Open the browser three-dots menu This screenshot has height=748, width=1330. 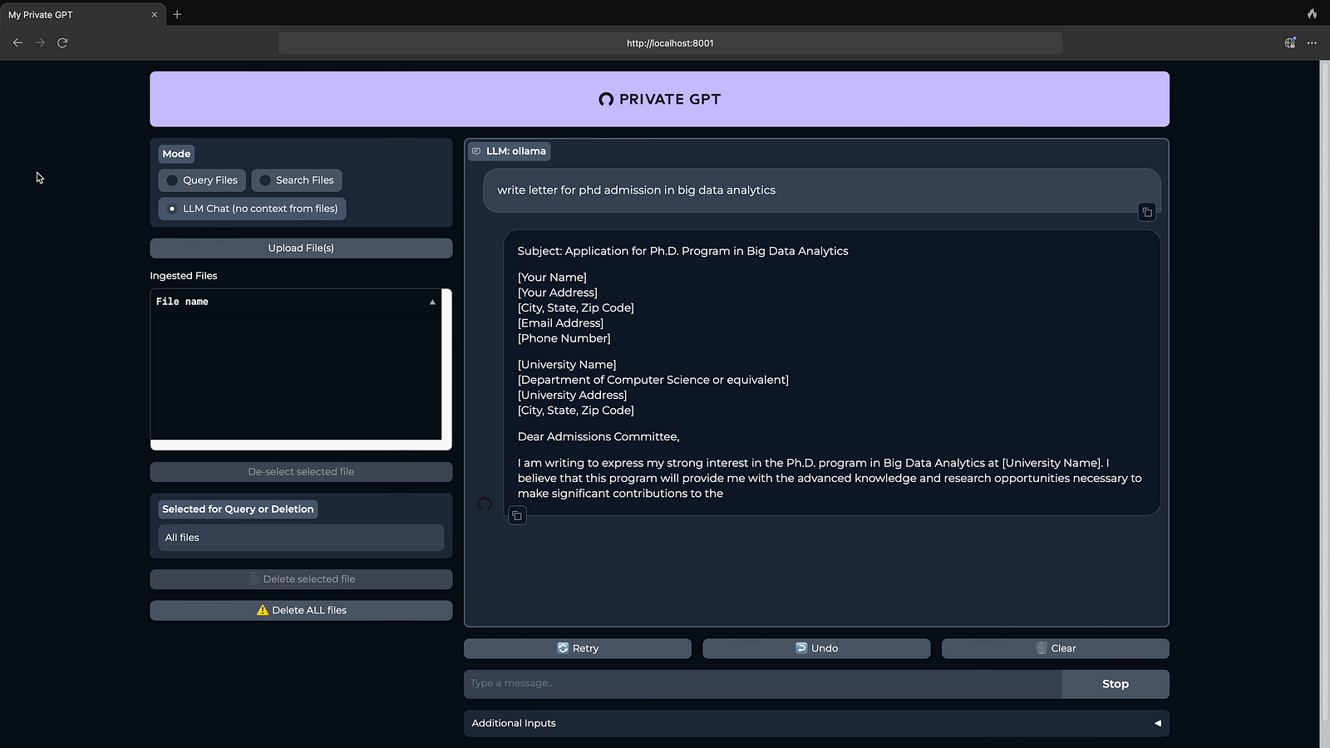point(1312,42)
